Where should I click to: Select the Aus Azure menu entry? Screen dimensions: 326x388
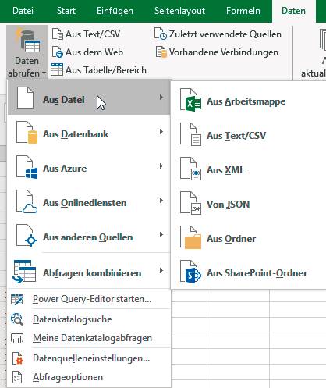pos(89,166)
